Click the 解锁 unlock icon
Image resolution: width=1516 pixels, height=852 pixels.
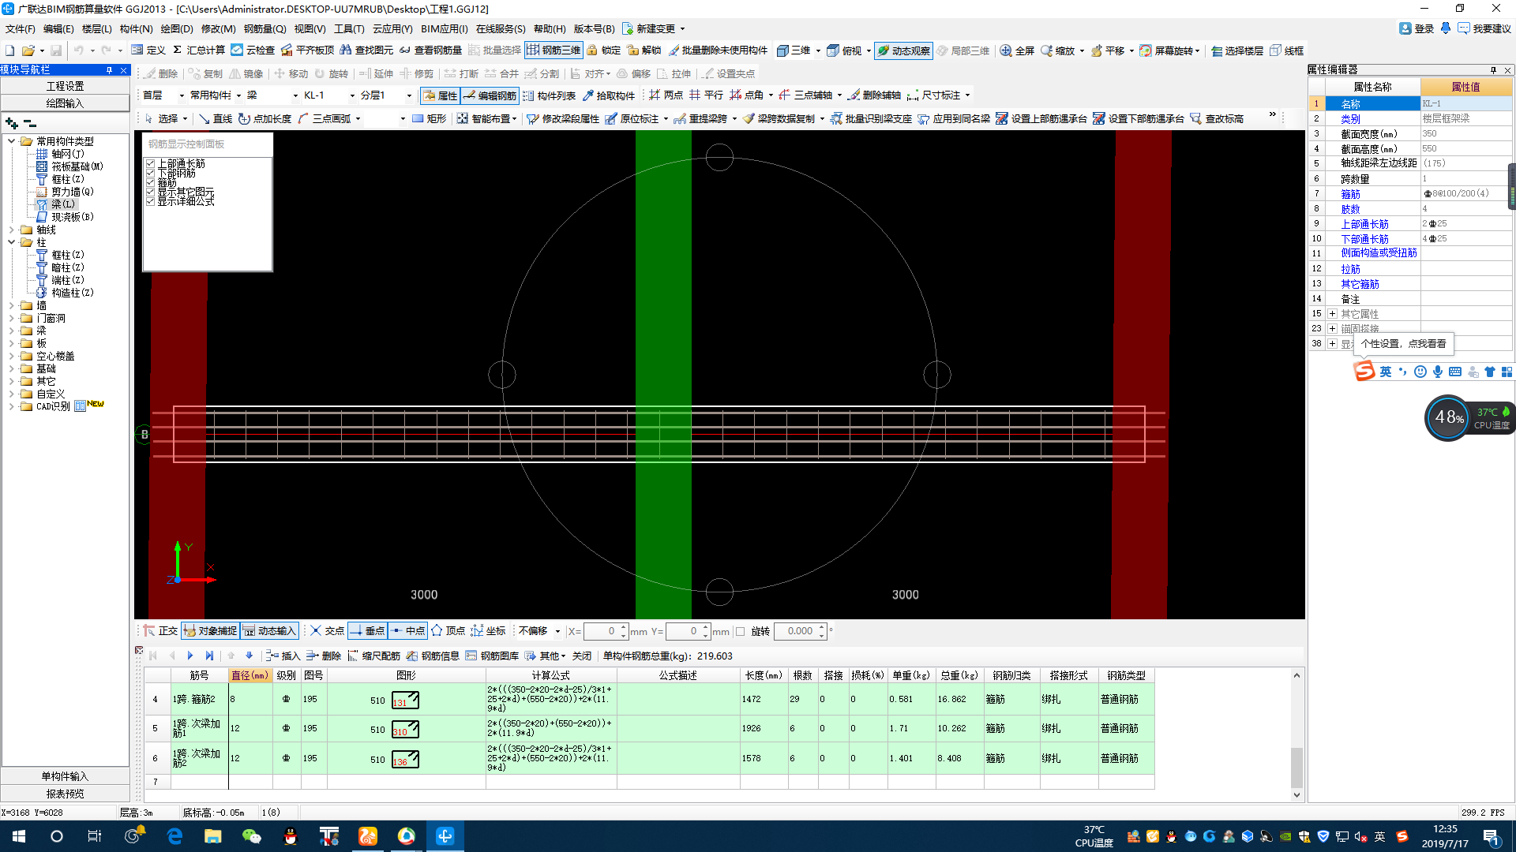pyautogui.click(x=644, y=50)
